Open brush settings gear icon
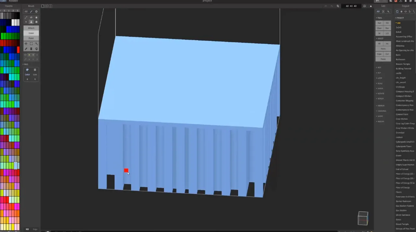416x232 pixels. pyautogui.click(x=36, y=11)
